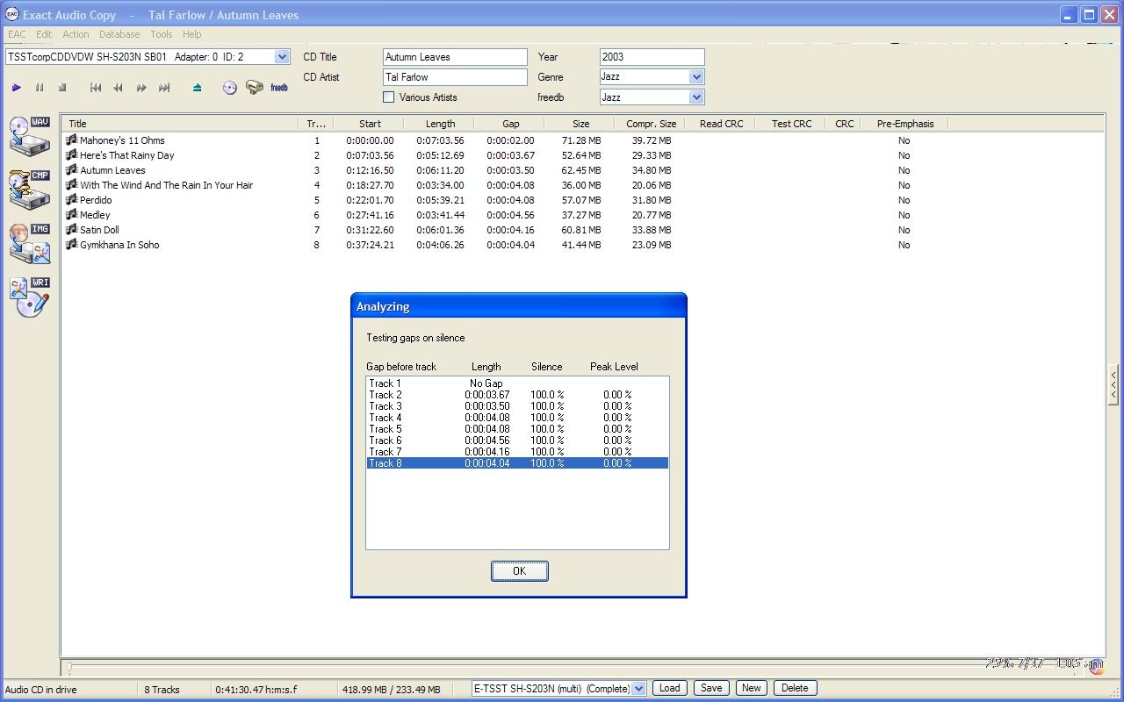The image size is (1124, 702).
Task: Click the CMP compressed extract icon
Action: pyautogui.click(x=29, y=190)
